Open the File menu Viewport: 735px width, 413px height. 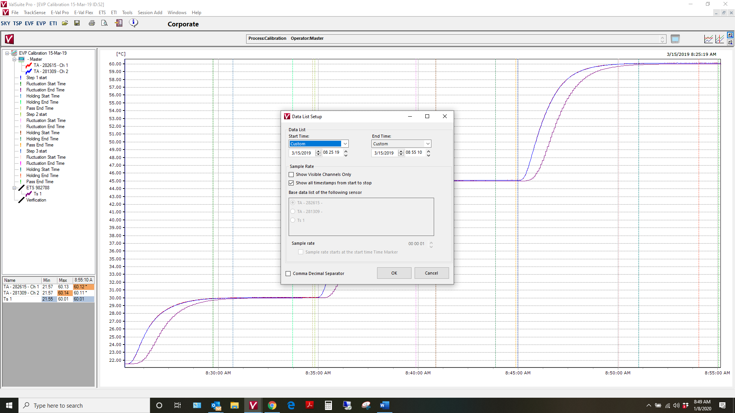pos(15,13)
